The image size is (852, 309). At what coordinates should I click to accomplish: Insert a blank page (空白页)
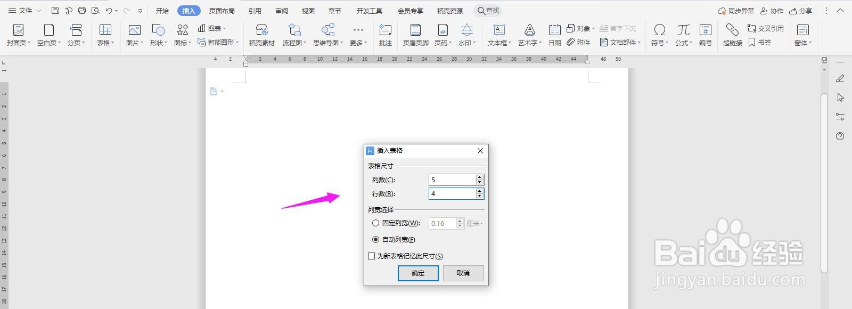(x=48, y=35)
